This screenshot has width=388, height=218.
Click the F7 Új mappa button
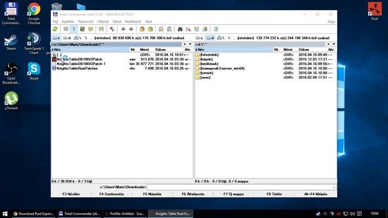point(233,194)
